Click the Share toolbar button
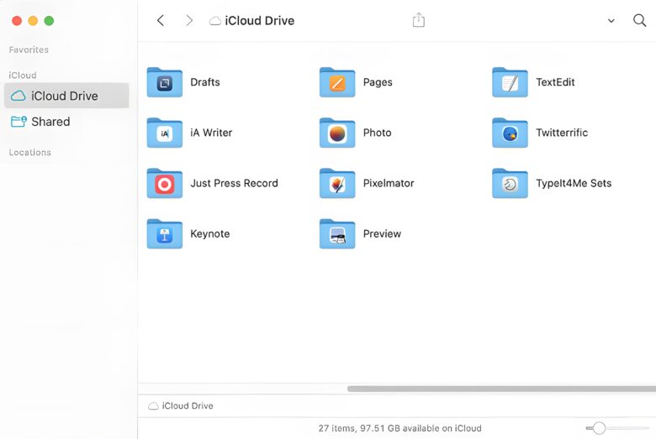 coord(419,20)
